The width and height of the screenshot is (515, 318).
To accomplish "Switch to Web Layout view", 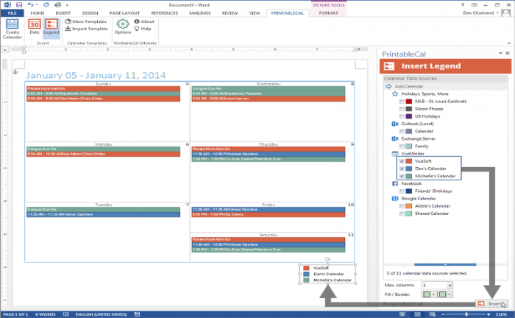I will click(x=433, y=314).
